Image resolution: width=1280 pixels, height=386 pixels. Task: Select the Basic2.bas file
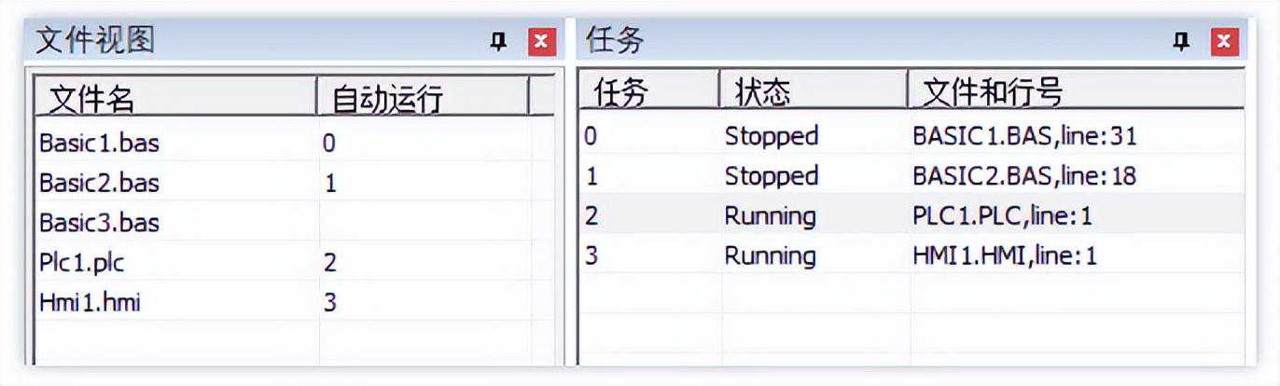99,183
